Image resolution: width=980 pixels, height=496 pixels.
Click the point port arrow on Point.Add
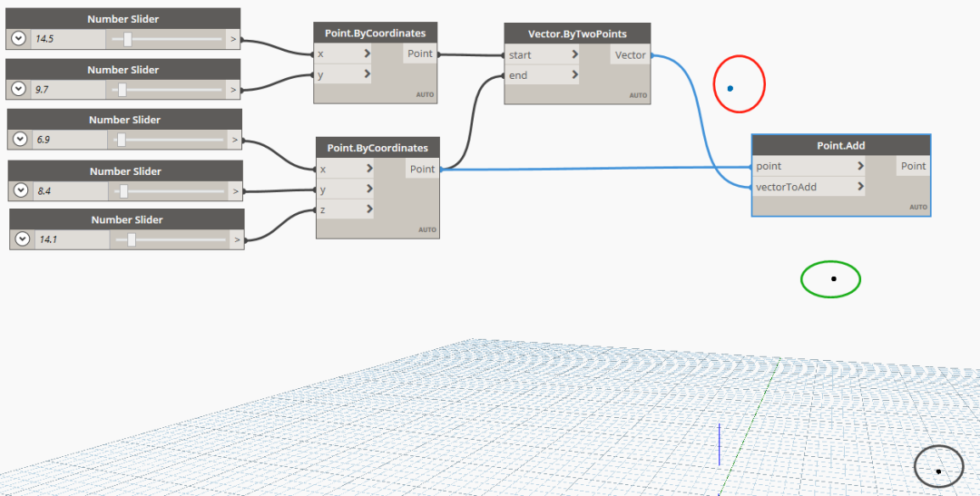(860, 166)
